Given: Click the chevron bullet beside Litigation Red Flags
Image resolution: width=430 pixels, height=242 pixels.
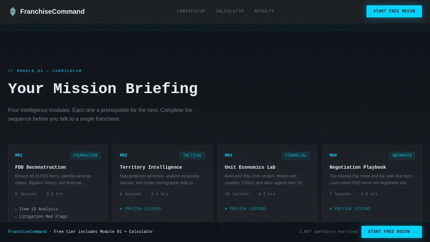Looking at the screenshot, I should coord(16,217).
